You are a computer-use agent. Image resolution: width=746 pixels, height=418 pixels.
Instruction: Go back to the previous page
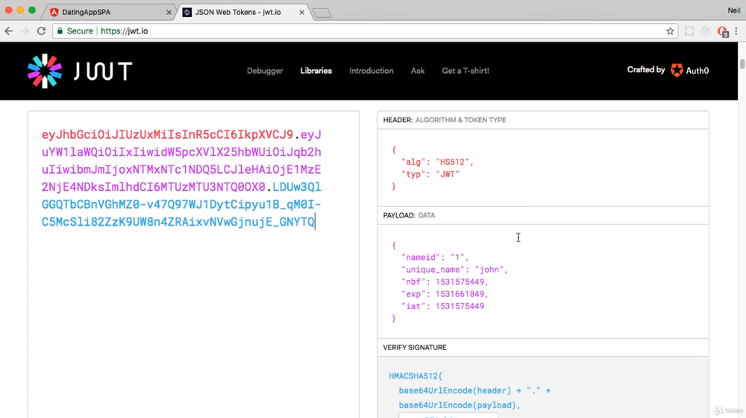9,31
